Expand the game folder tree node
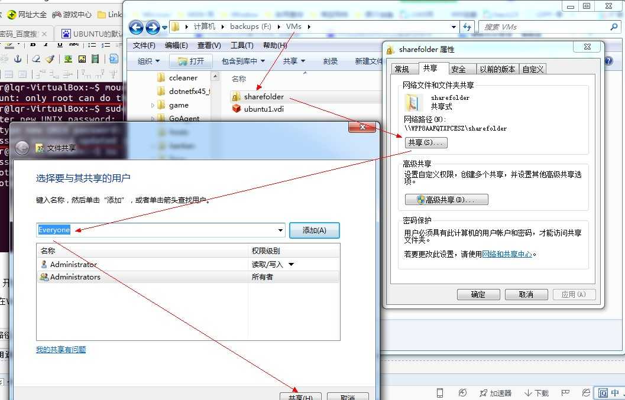This screenshot has height=400, width=625. pyautogui.click(x=153, y=106)
